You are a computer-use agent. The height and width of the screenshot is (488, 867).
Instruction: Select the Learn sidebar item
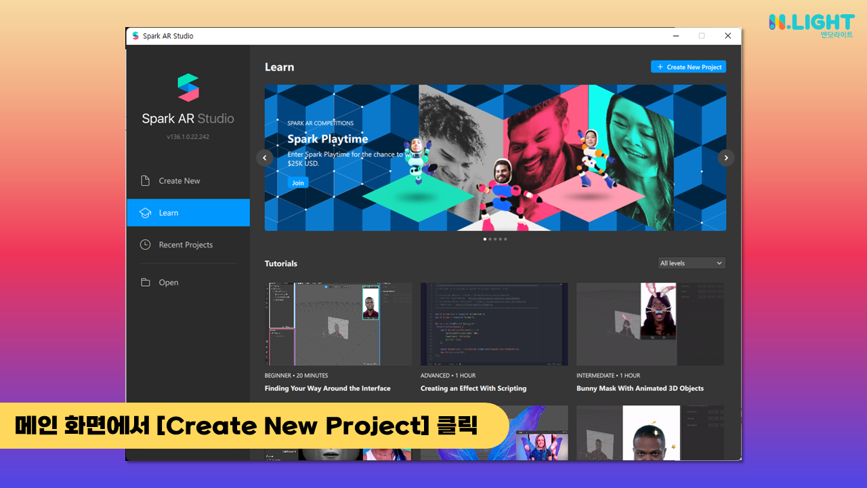tap(188, 213)
